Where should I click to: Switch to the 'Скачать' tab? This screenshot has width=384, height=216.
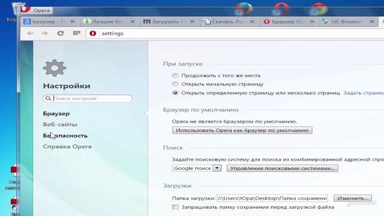pos(229,22)
